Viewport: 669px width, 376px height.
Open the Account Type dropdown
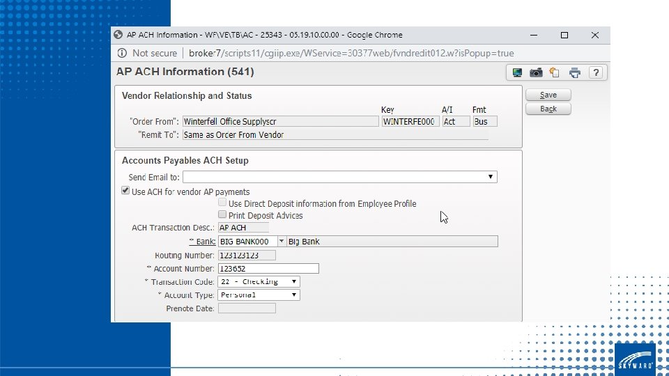pyautogui.click(x=259, y=295)
